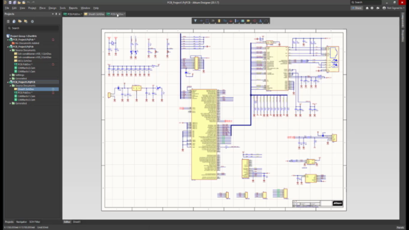The height and width of the screenshot is (230, 409).
Task: Open the Edit menu
Action: pos(14,8)
